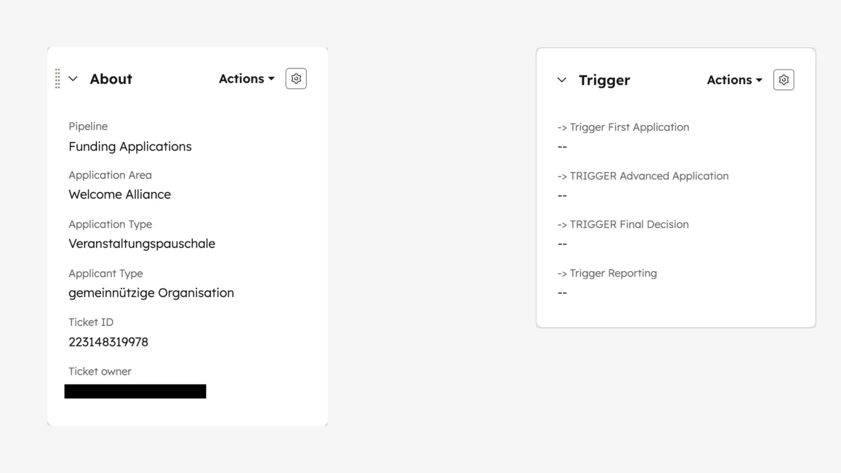Click the Funding Applications pipeline value
Image resolution: width=841 pixels, height=473 pixels.
(130, 146)
